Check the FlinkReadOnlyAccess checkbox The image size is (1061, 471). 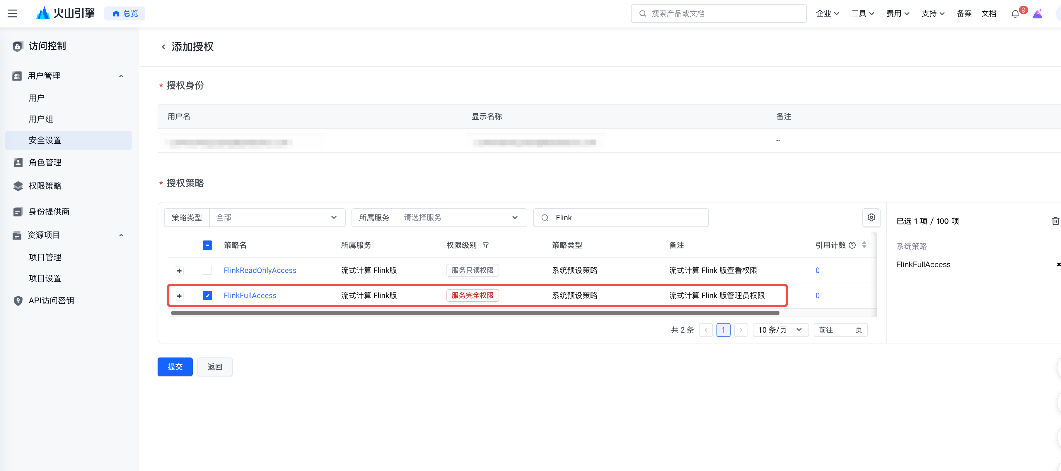[207, 270]
